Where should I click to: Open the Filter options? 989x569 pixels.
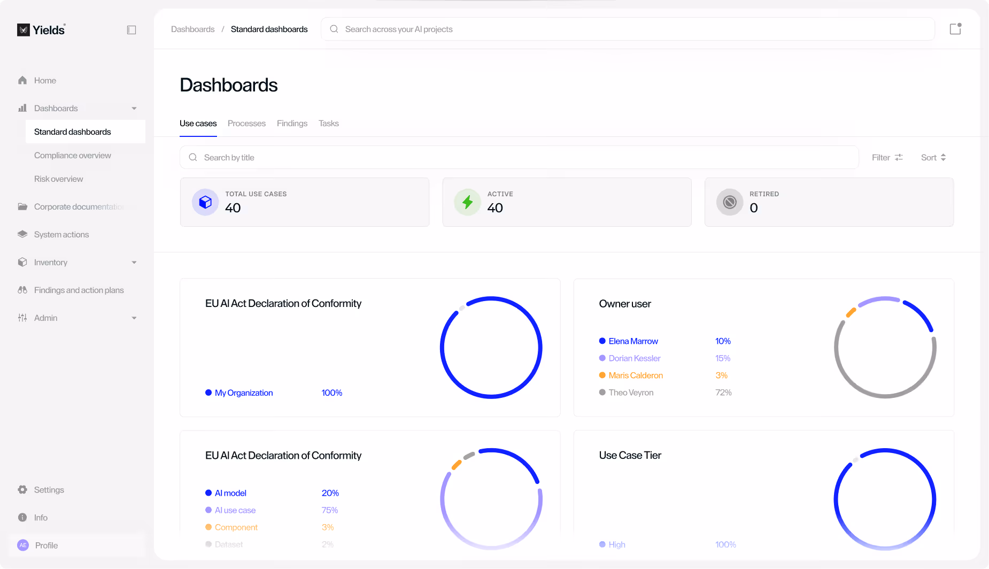click(887, 157)
